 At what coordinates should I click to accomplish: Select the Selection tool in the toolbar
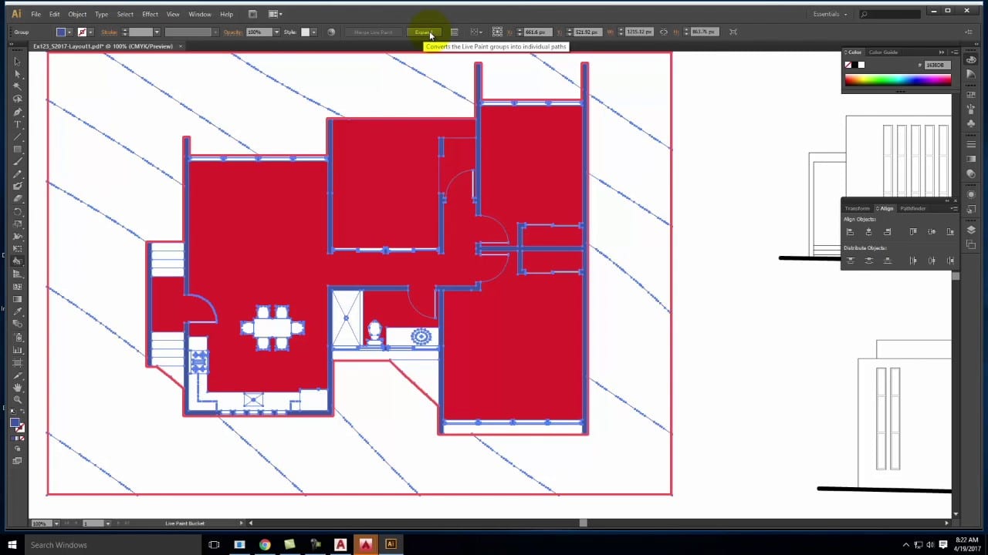(17, 61)
